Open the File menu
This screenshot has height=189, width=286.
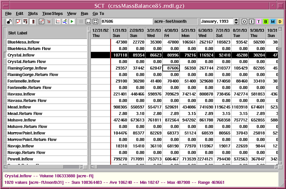click(8, 14)
